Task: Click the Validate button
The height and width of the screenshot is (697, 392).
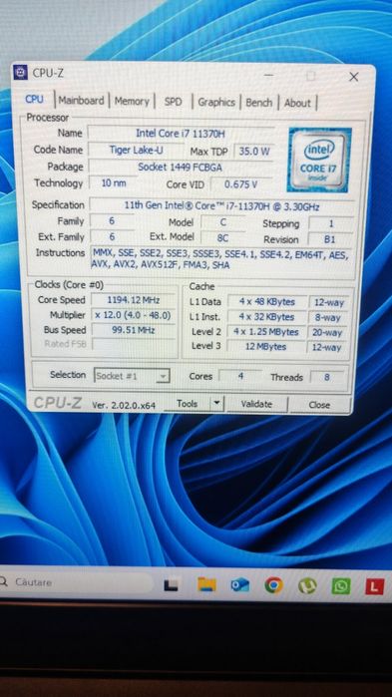Action: (x=256, y=404)
